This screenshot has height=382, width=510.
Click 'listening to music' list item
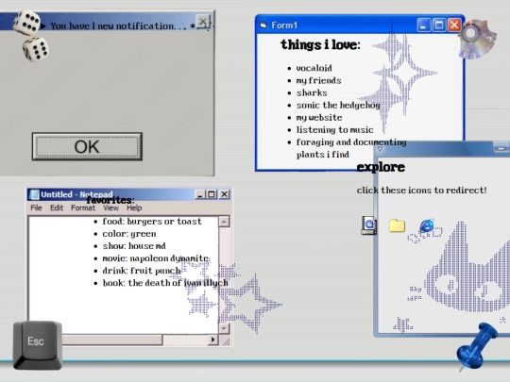[334, 130]
